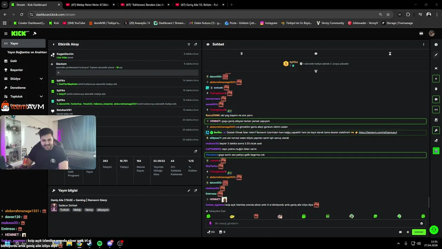Click the trash icon in the chat toolbar
Screen dimensions: 442x249
pyautogui.click(x=241, y=54)
